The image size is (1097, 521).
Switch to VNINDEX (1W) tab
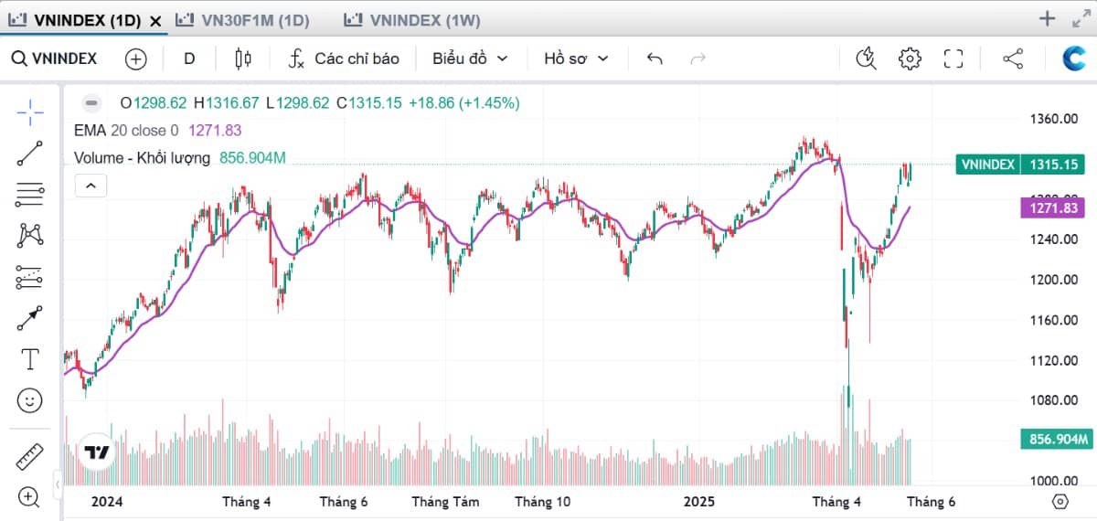point(412,20)
